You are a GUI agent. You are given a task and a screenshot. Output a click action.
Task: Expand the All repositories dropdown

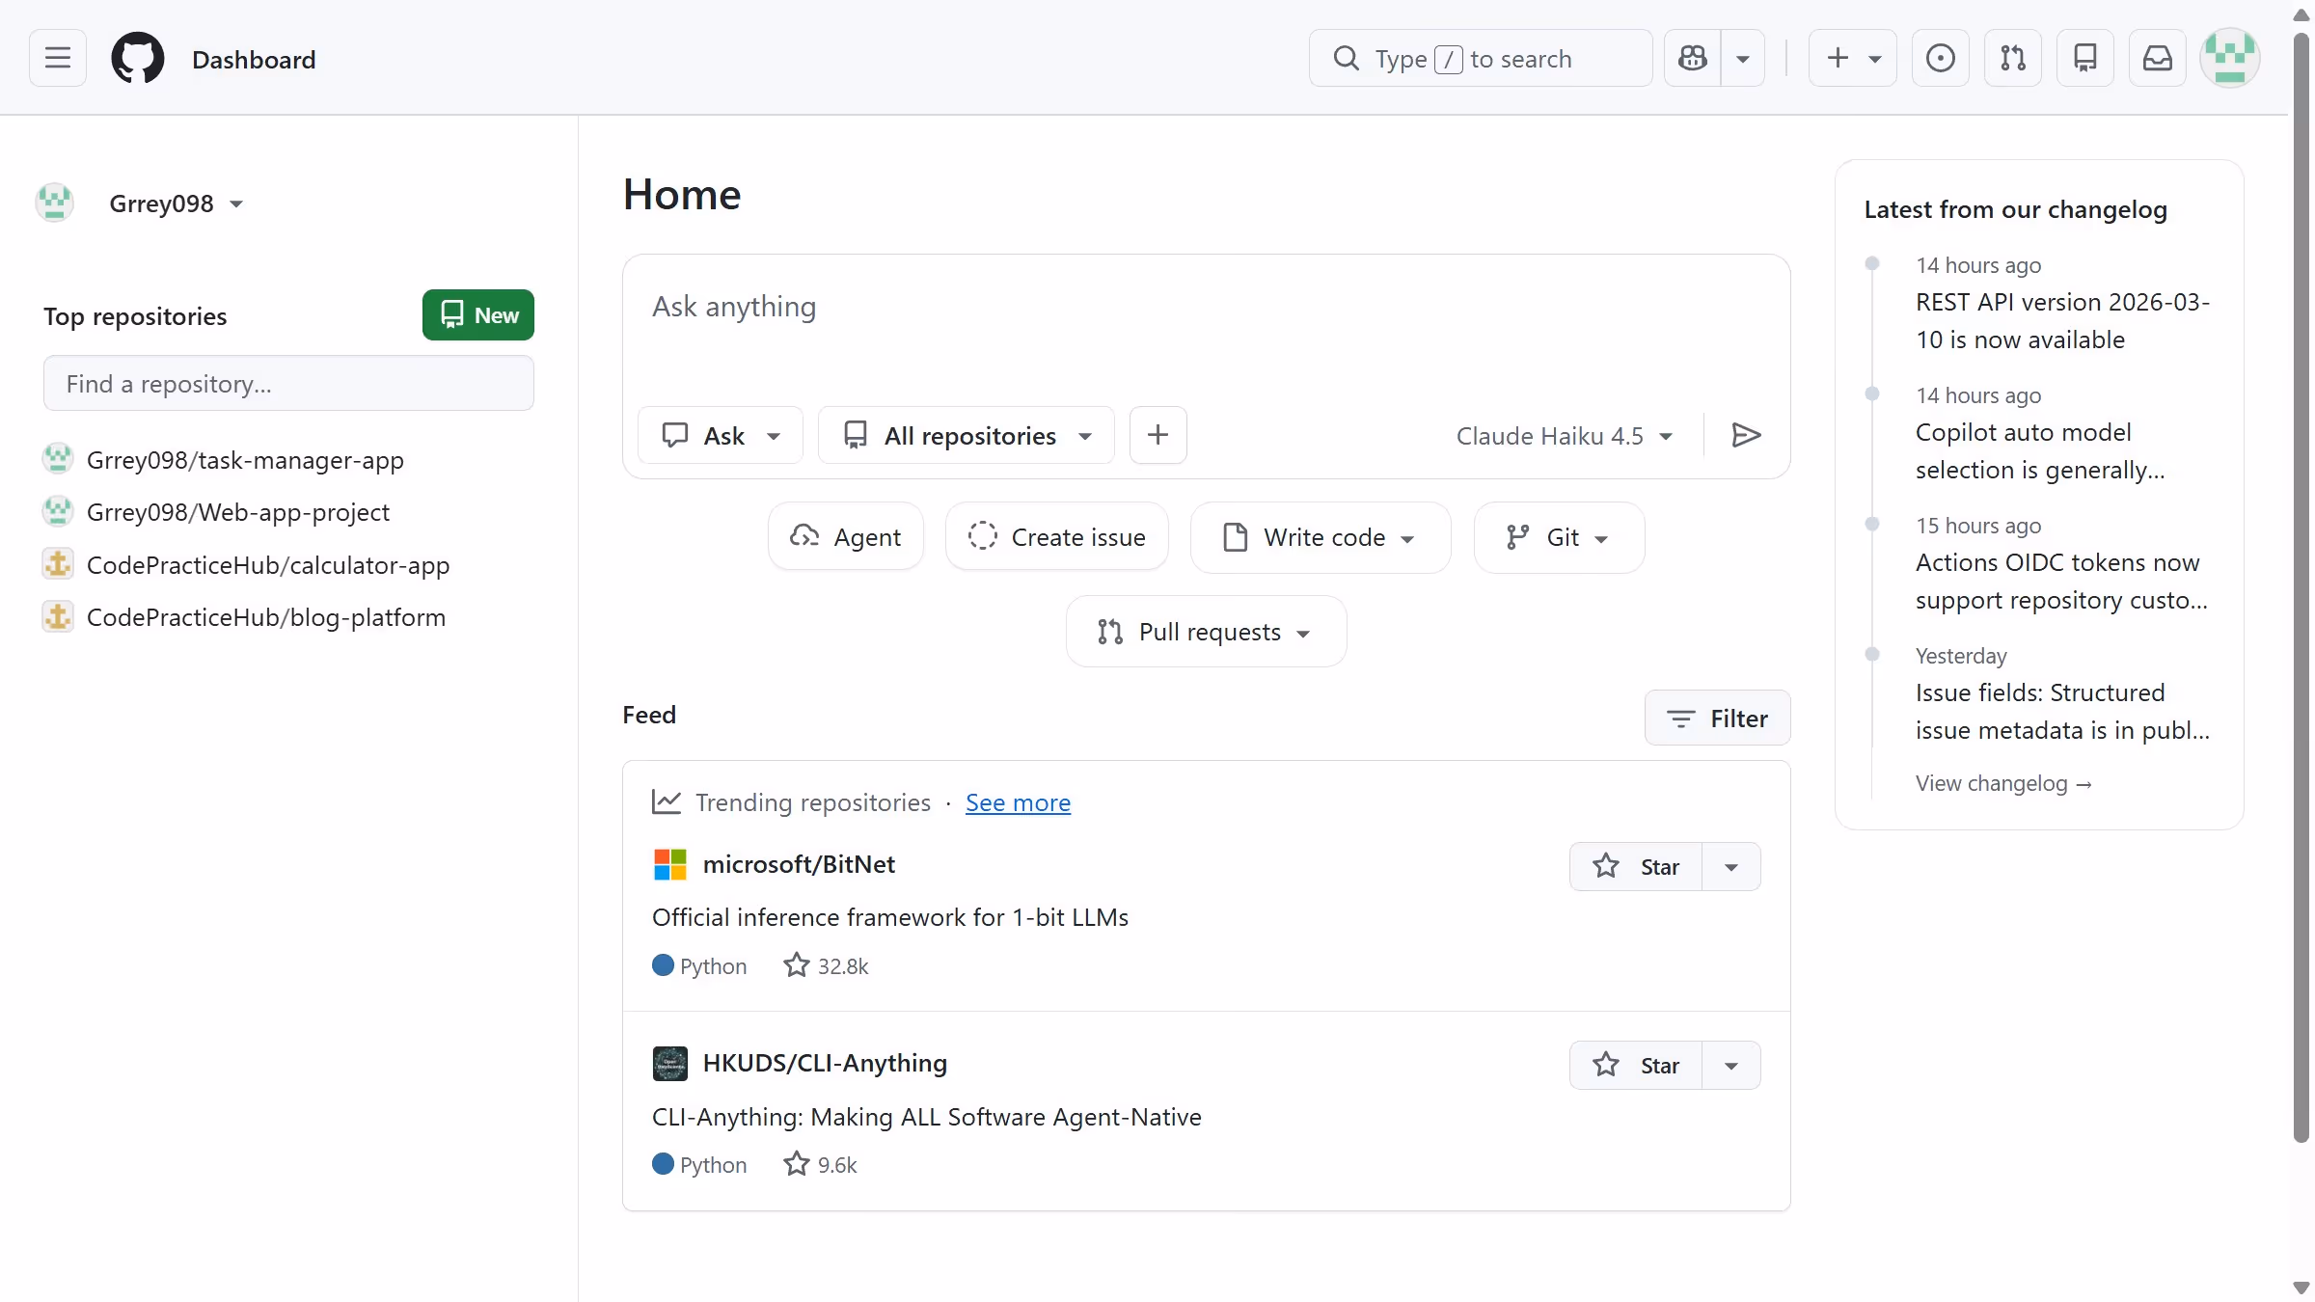(966, 435)
